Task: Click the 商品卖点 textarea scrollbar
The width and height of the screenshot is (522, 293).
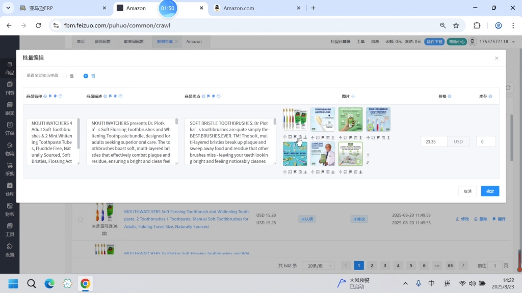Action: click(x=275, y=122)
